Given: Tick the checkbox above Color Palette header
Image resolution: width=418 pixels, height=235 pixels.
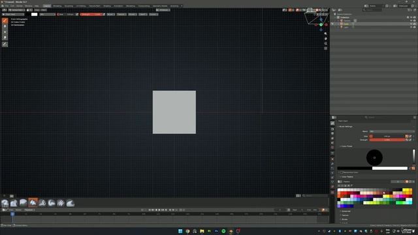Looking at the screenshot, I should [x=342, y=172].
